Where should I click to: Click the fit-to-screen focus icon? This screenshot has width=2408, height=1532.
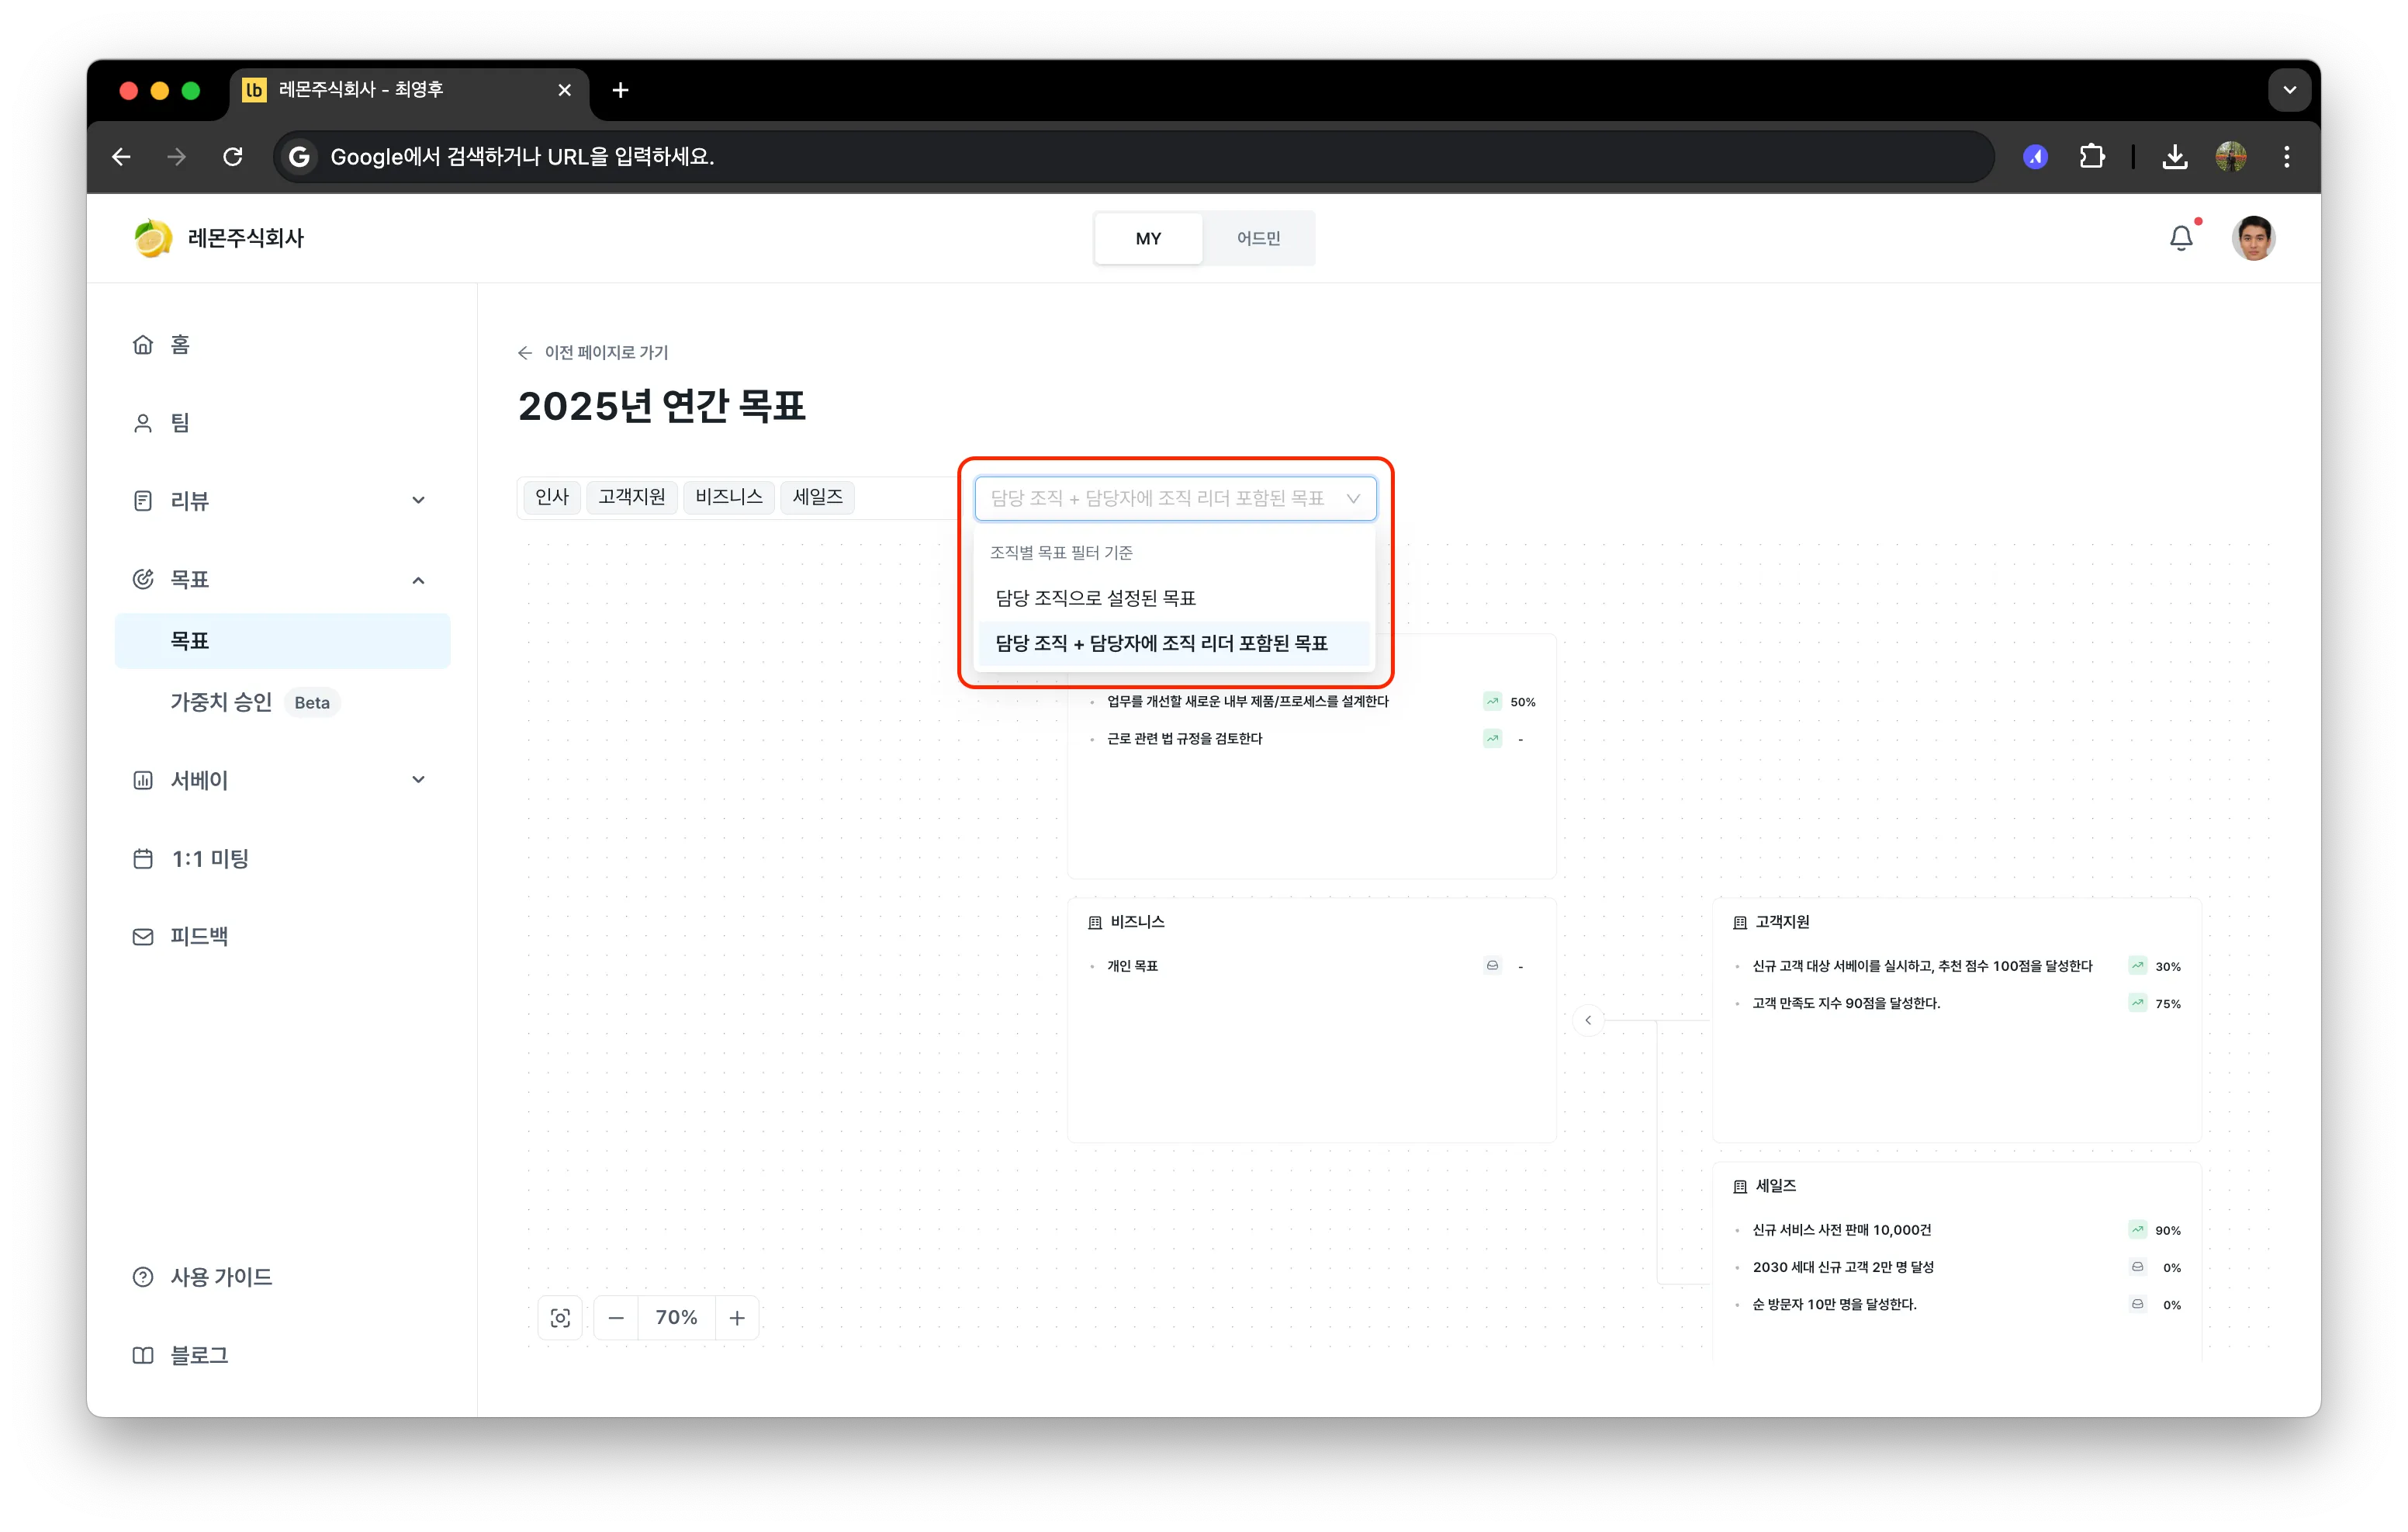pos(560,1318)
